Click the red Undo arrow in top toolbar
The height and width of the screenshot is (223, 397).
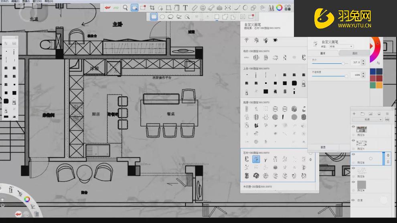(x=107, y=8)
